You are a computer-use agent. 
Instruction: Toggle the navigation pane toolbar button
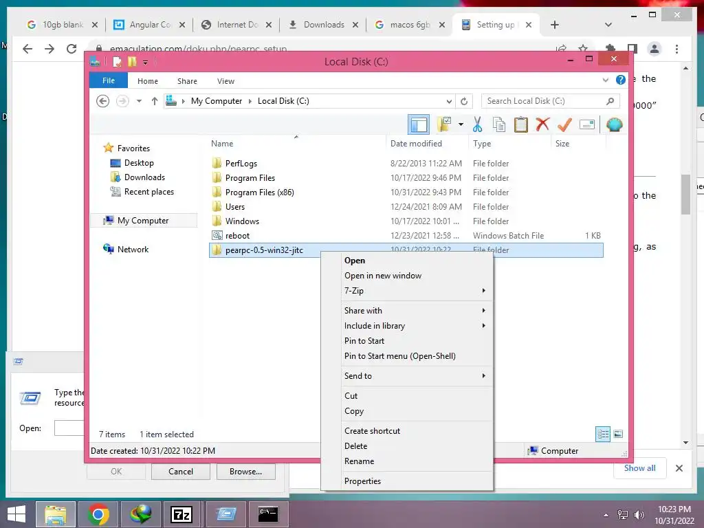click(x=419, y=124)
